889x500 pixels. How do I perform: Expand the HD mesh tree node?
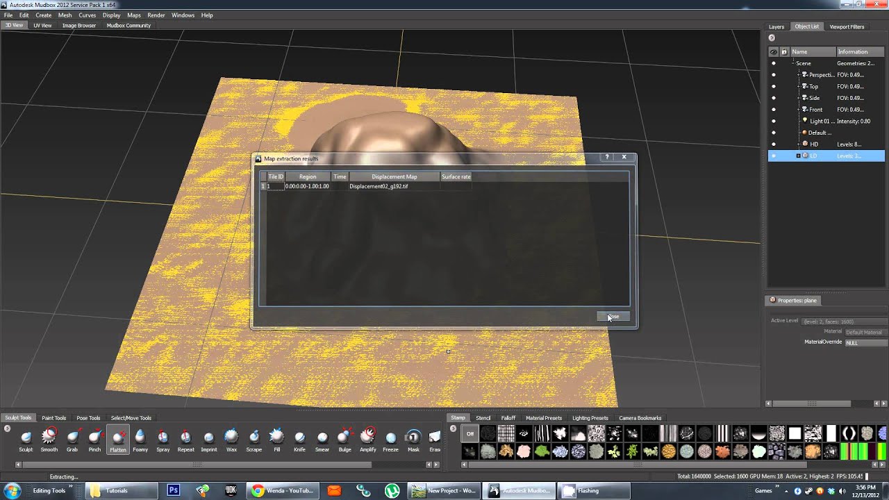coord(798,144)
